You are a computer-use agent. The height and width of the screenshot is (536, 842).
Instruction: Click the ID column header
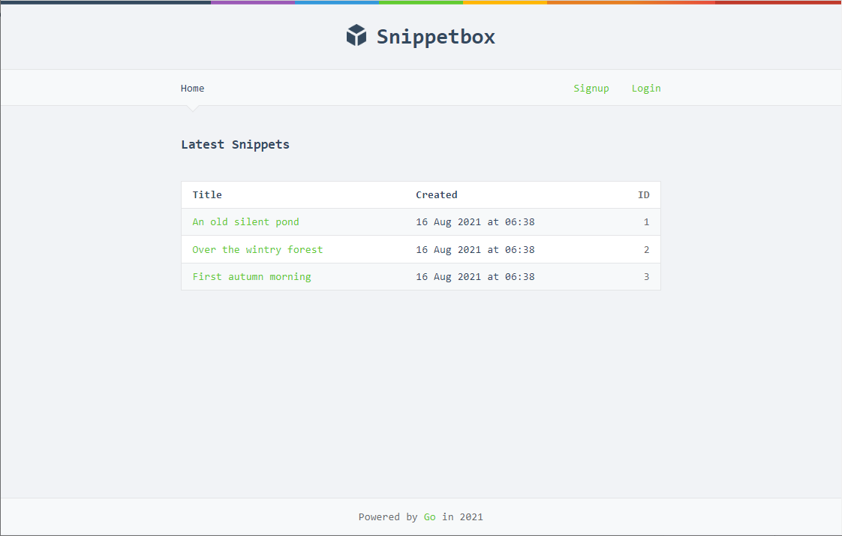(x=643, y=194)
